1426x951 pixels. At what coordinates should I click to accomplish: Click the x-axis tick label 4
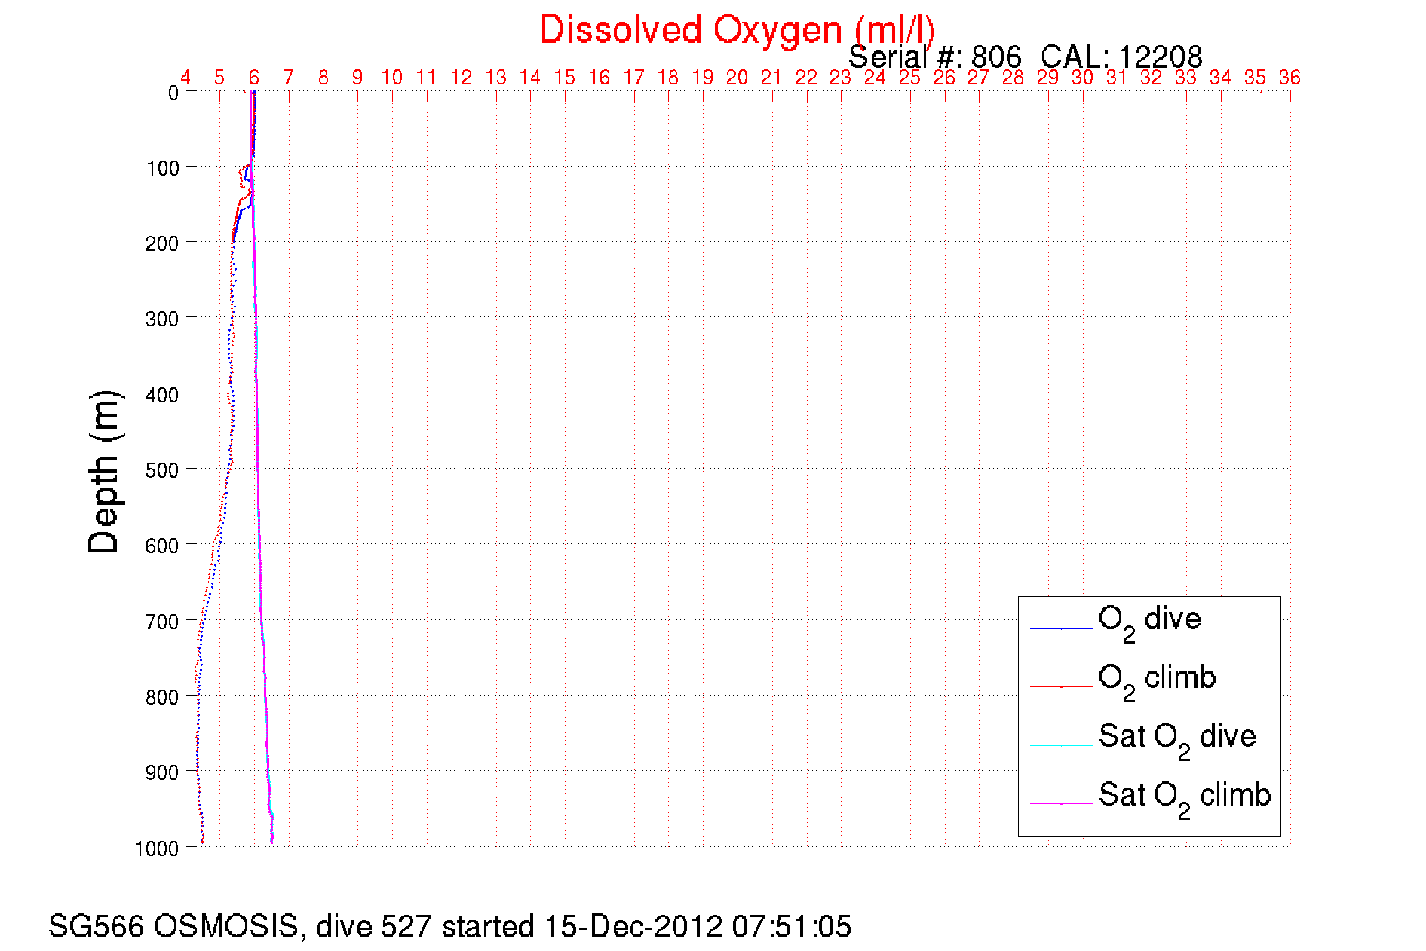[186, 77]
